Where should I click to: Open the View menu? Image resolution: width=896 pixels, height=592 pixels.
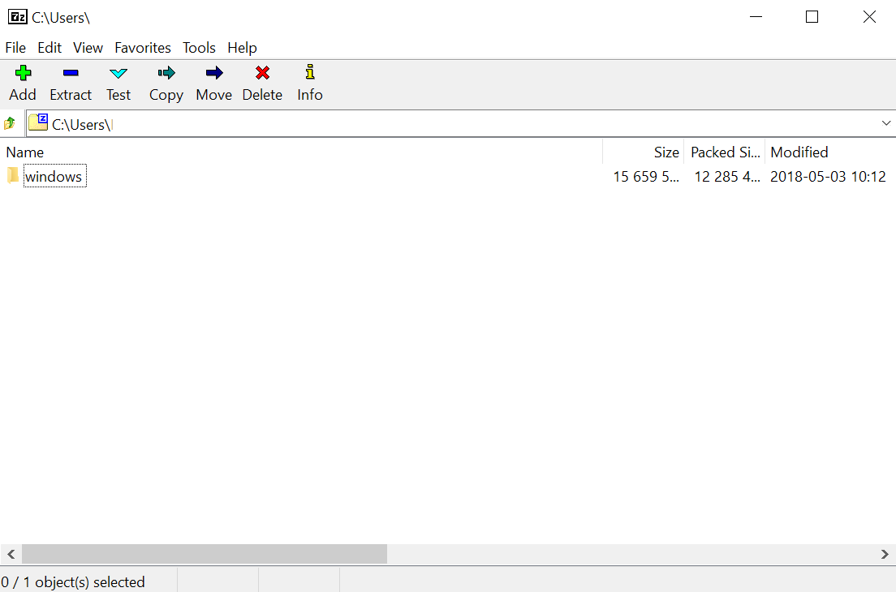[88, 47]
